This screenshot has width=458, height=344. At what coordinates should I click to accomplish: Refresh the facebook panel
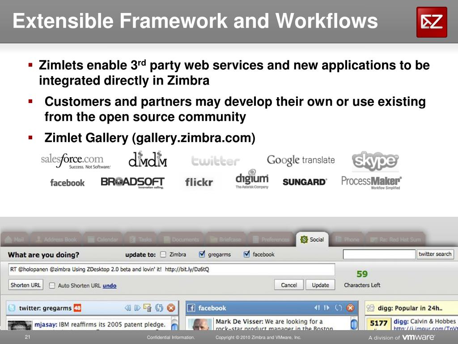click(338, 308)
